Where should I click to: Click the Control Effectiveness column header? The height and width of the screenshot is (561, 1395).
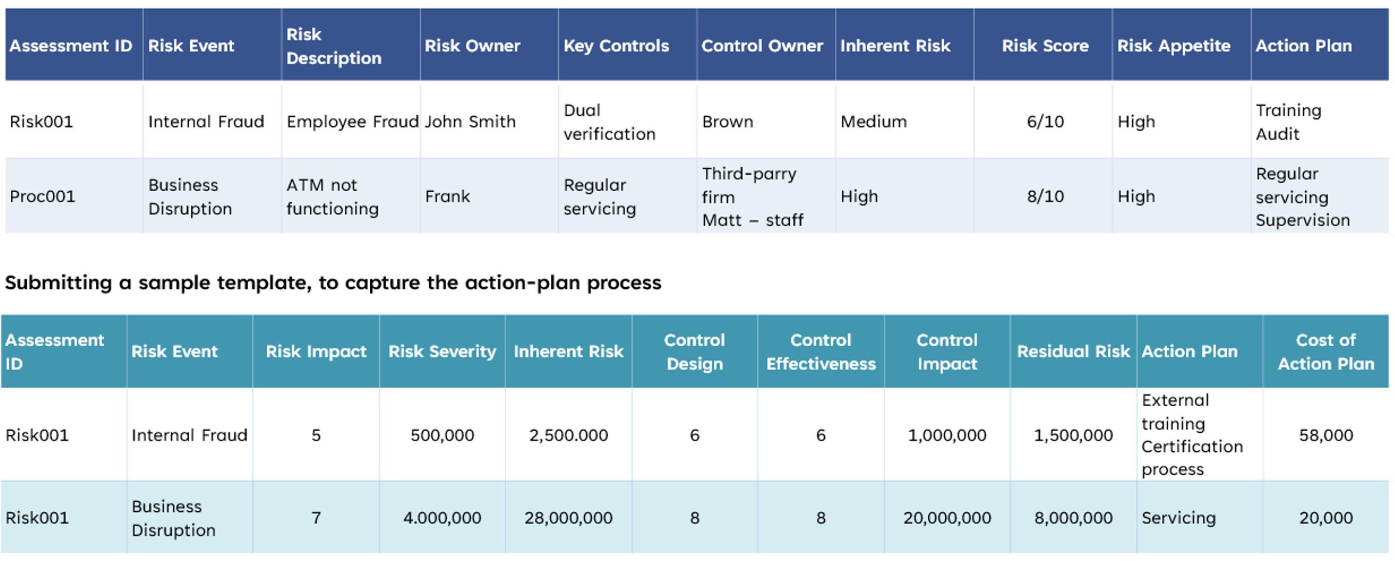pyautogui.click(x=821, y=351)
